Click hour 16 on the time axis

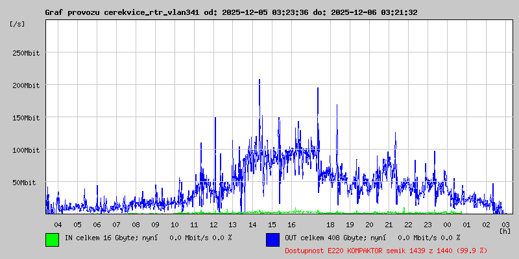[291, 225]
